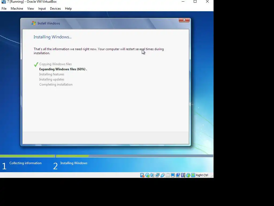Close the VirtualBox VM window

point(207,2)
